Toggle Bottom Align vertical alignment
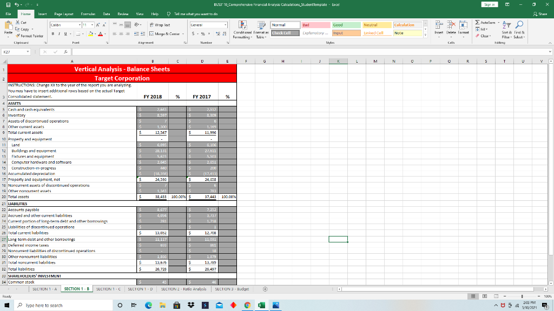This screenshot has height=311, width=554. pyautogui.click(x=128, y=25)
